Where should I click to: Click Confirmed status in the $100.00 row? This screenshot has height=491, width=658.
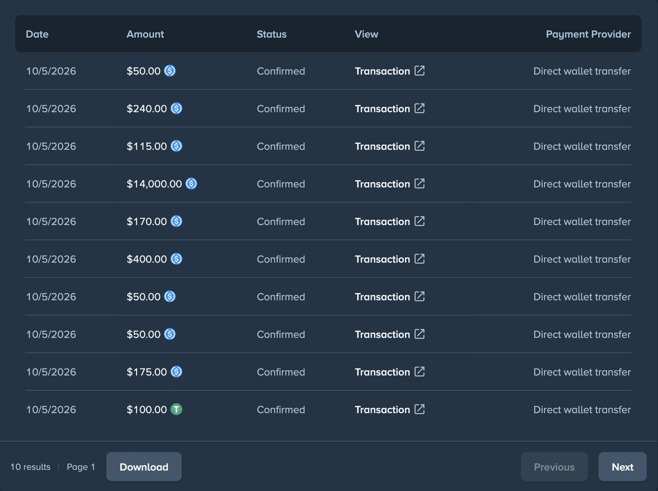[281, 409]
